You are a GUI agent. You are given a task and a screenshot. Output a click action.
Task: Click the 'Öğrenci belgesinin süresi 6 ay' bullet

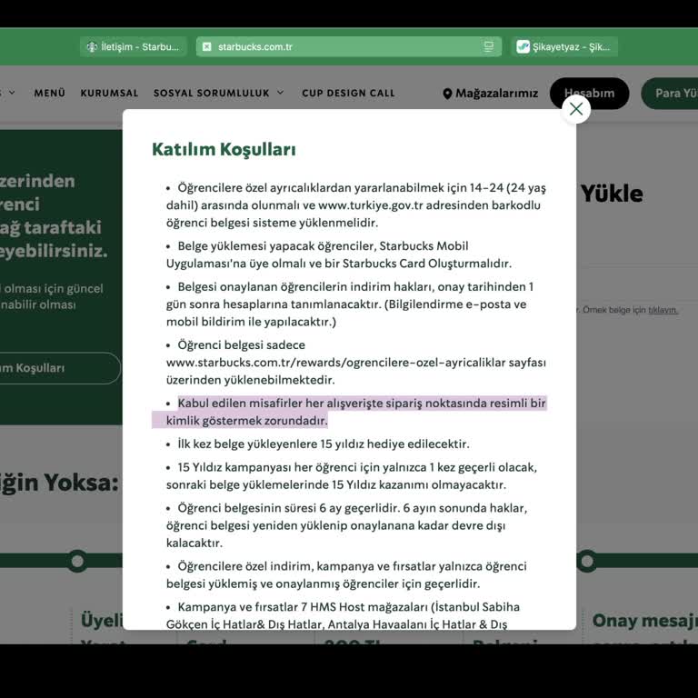346,525
